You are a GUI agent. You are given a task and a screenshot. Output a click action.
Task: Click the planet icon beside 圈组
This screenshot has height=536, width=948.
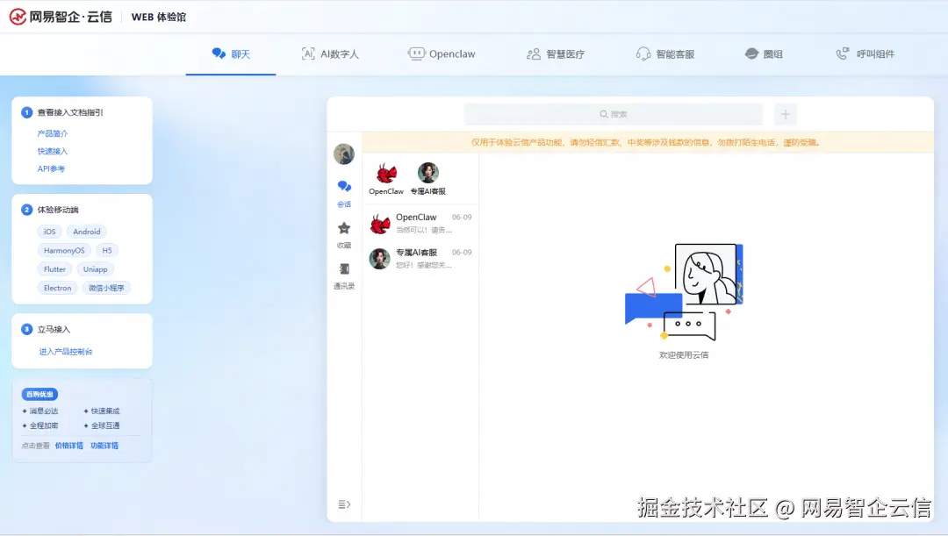751,54
